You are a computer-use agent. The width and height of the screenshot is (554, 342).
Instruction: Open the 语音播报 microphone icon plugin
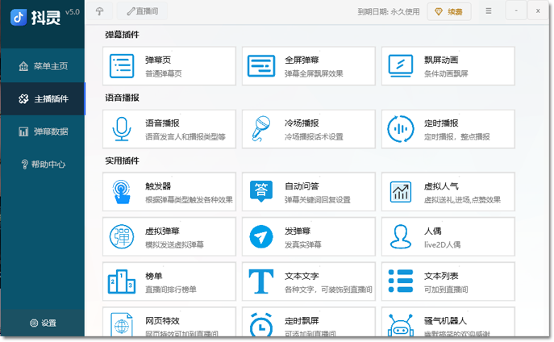(x=122, y=129)
